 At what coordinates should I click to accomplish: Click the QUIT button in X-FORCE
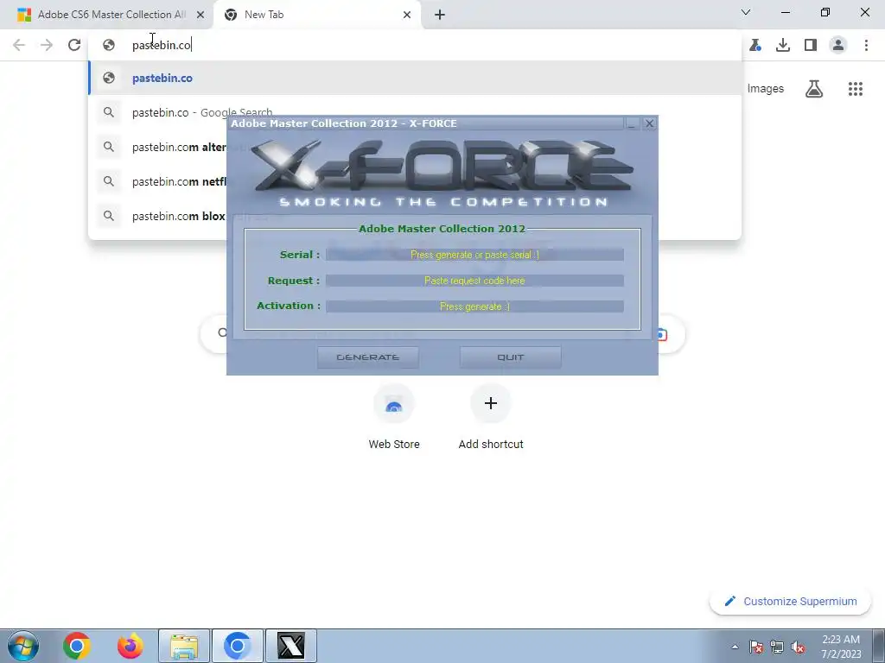coord(510,357)
